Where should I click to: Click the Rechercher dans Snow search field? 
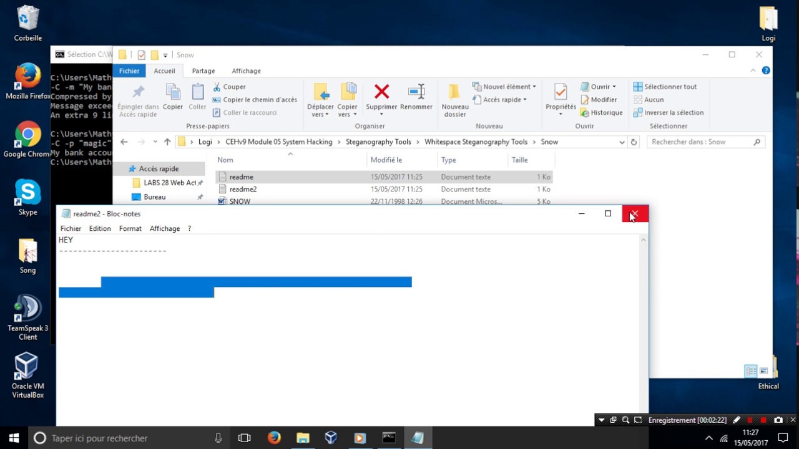(699, 142)
